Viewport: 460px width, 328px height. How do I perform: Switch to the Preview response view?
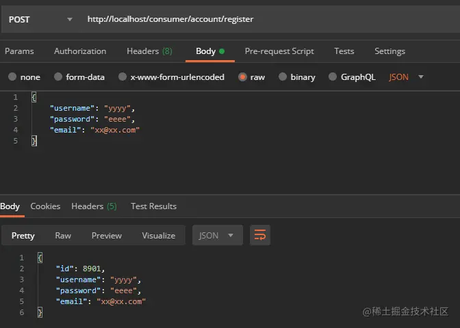(x=107, y=236)
